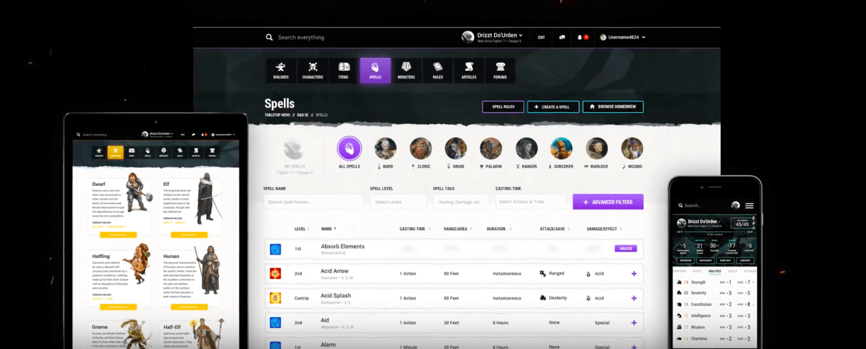Image resolution: width=866 pixels, height=349 pixels.
Task: Filter spells by Ranger portrait
Action: point(526,149)
